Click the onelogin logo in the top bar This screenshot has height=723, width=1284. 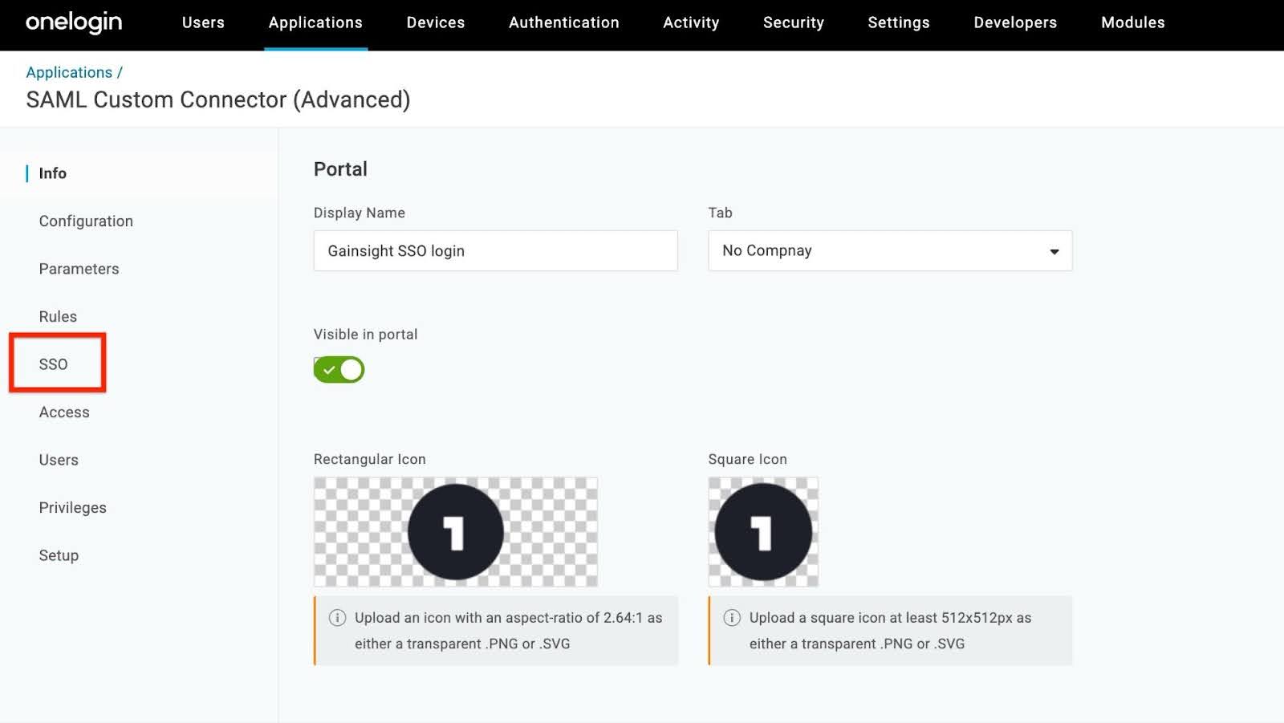tap(73, 22)
